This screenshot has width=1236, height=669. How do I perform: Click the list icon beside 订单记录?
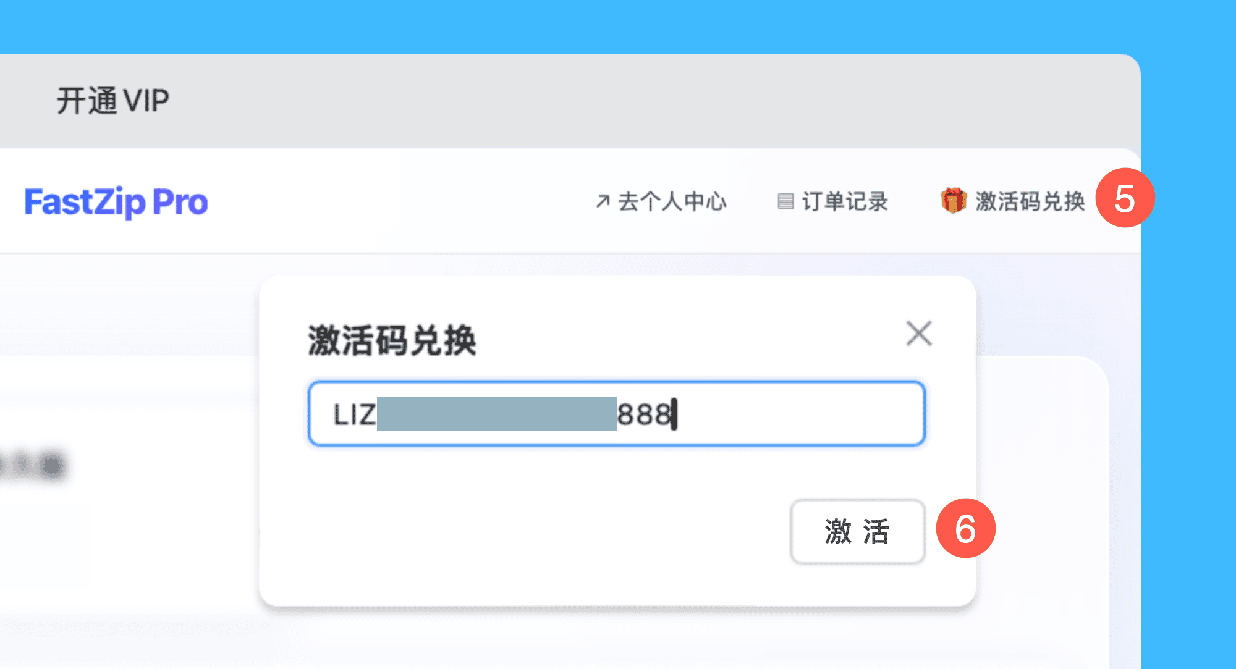tap(785, 201)
